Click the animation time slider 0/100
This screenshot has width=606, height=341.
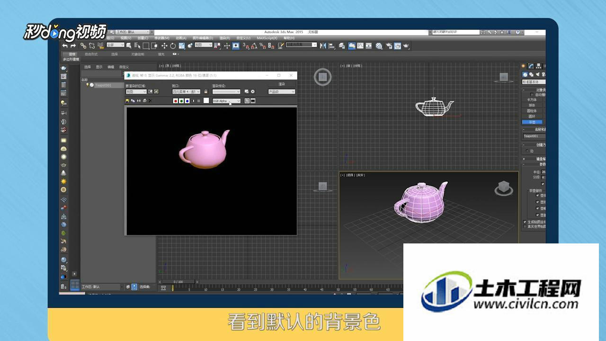click(x=178, y=282)
